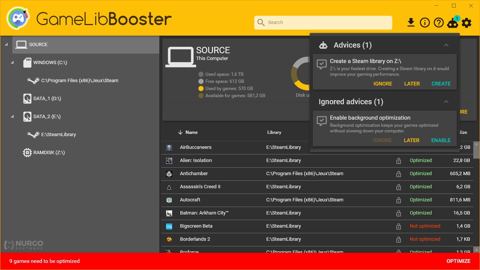Select the DATA_1 (D:\) disk icon
The width and height of the screenshot is (480, 270).
[27, 98]
